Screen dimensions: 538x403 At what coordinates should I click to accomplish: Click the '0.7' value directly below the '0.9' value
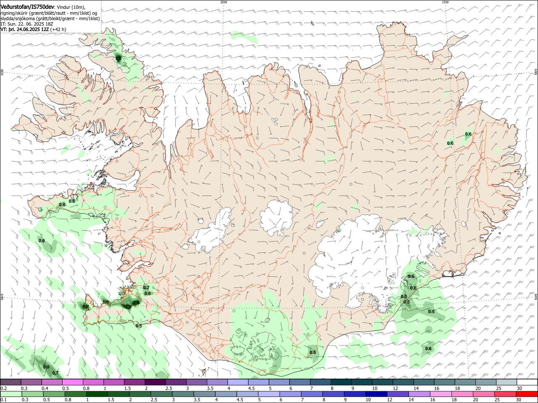(55, 373)
